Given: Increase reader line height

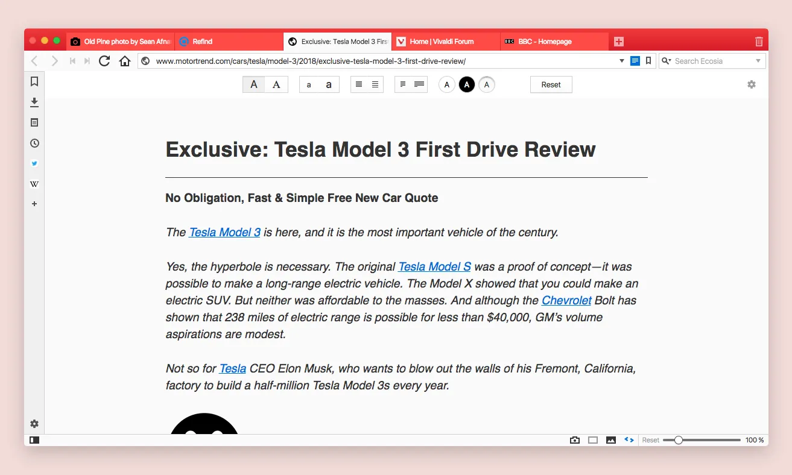Looking at the screenshot, I should [x=375, y=84].
